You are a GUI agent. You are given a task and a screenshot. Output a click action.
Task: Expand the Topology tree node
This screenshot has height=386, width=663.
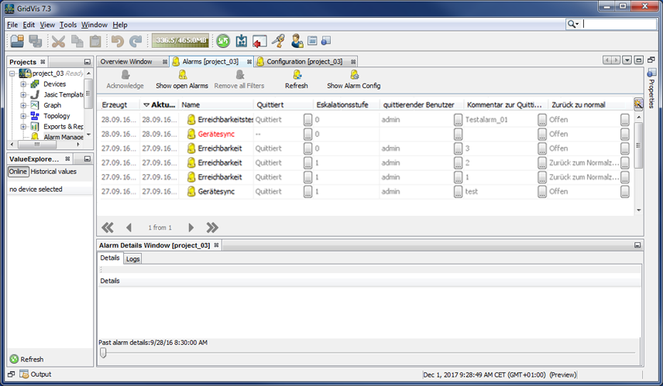pos(24,116)
